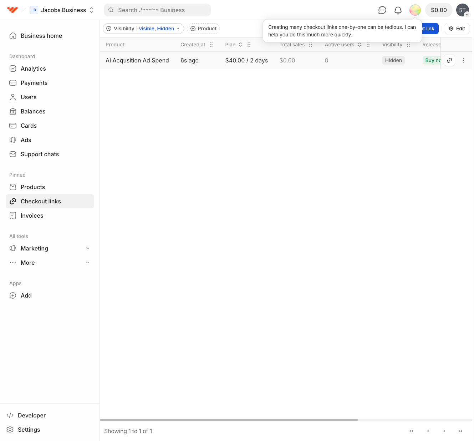Open Ads in the sidebar
This screenshot has width=474, height=441.
[x=50, y=140]
